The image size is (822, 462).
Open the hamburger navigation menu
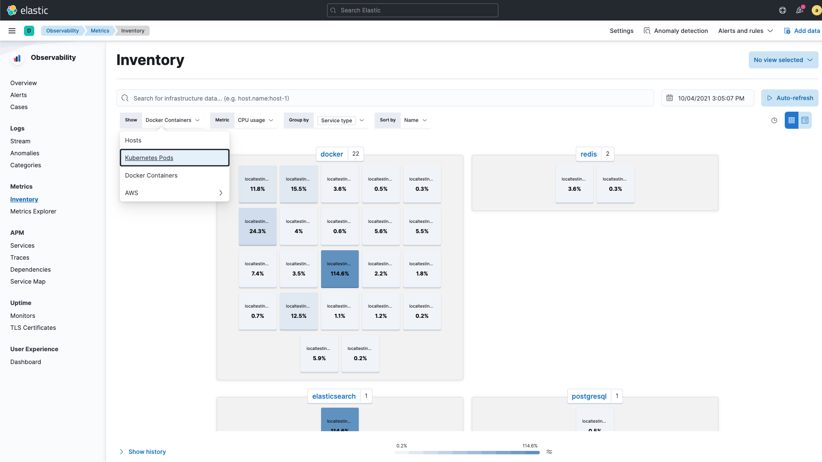(12, 31)
